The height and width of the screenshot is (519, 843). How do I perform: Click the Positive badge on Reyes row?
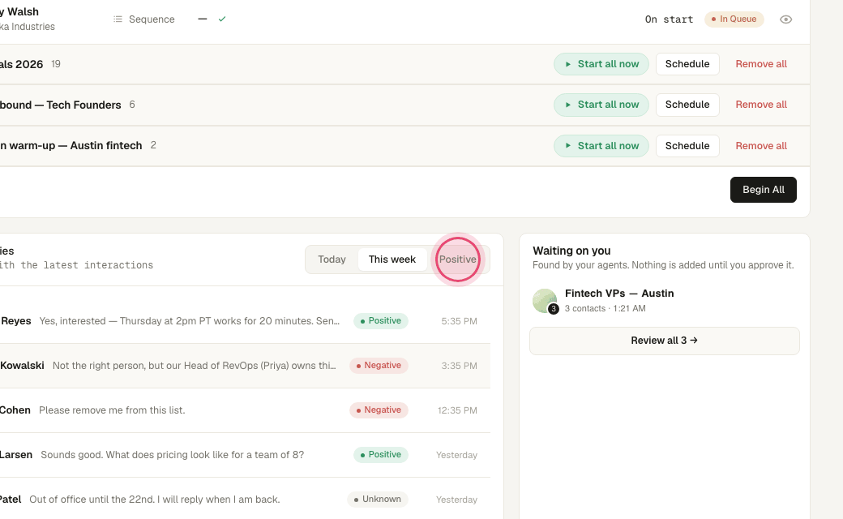[x=381, y=321]
